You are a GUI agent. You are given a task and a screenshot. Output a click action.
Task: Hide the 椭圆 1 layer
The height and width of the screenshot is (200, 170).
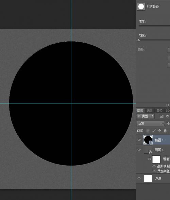(139, 140)
